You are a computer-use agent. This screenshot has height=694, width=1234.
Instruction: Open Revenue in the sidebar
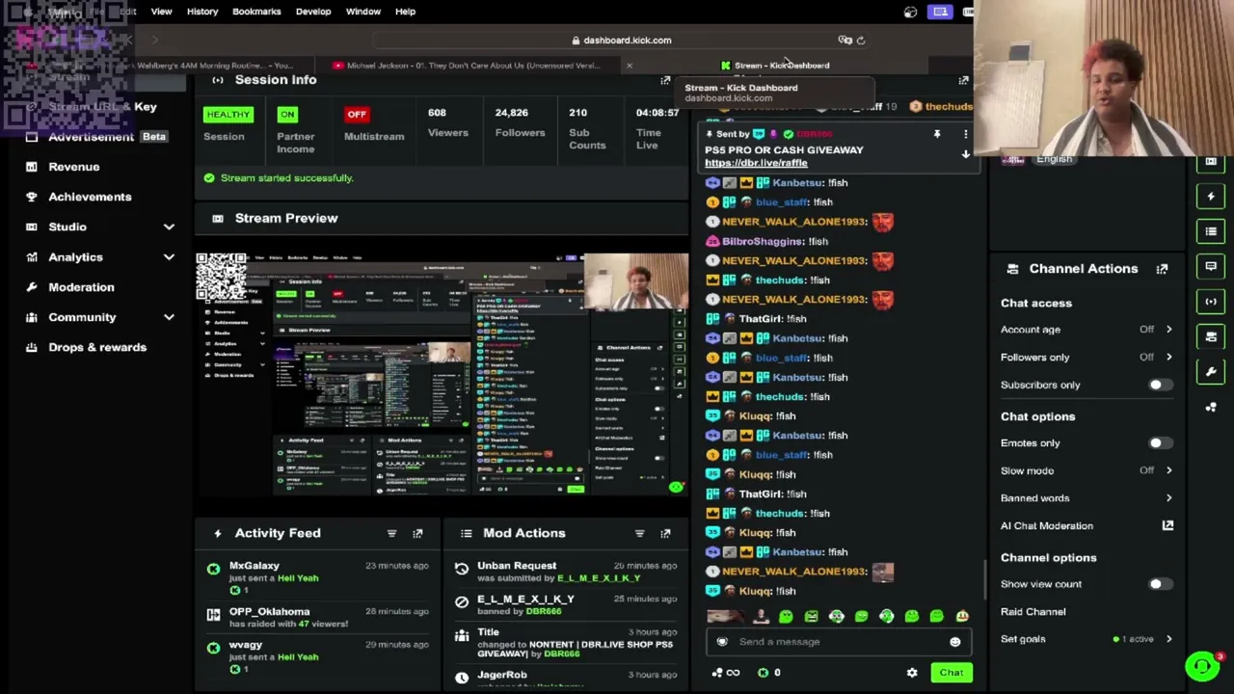pos(74,167)
